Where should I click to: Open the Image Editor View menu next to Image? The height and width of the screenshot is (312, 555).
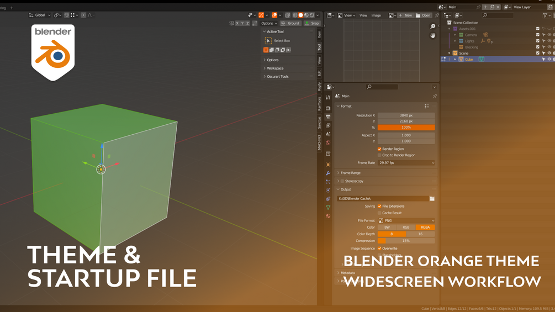363,15
